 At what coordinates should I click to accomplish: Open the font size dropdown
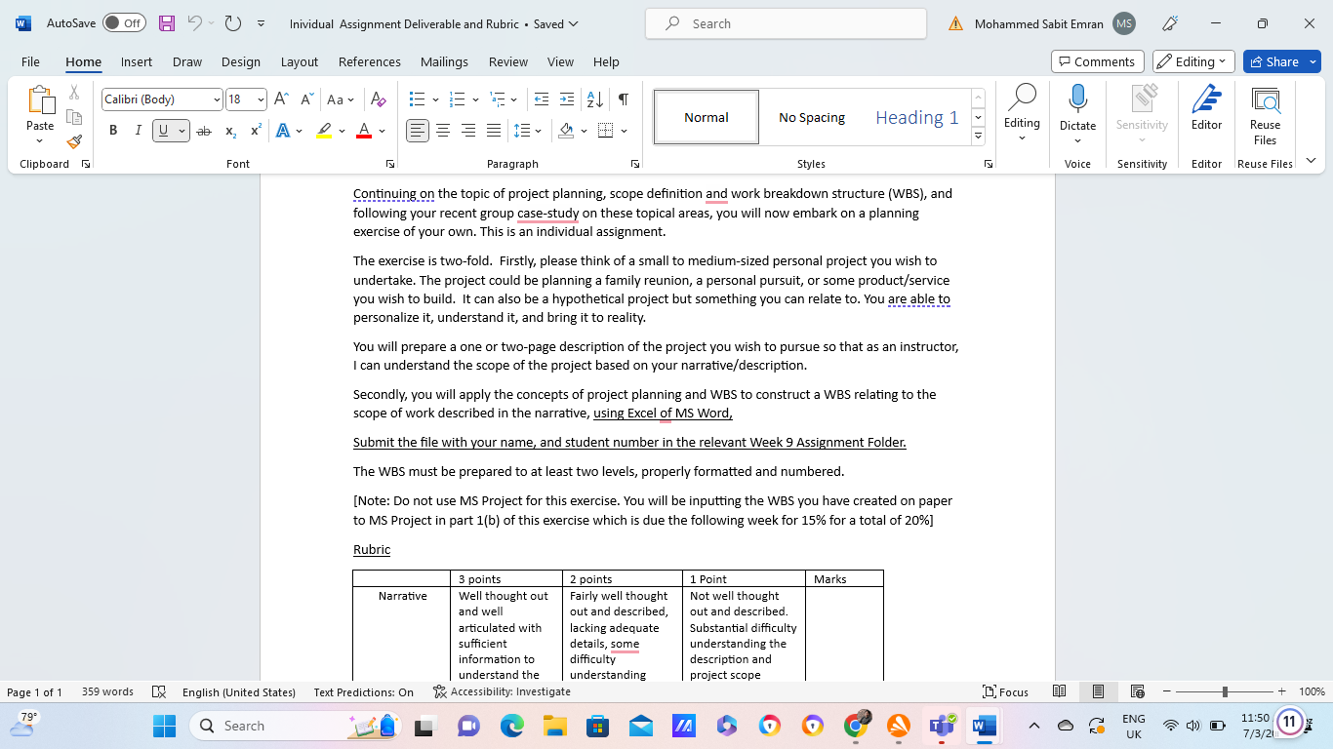pyautogui.click(x=260, y=99)
